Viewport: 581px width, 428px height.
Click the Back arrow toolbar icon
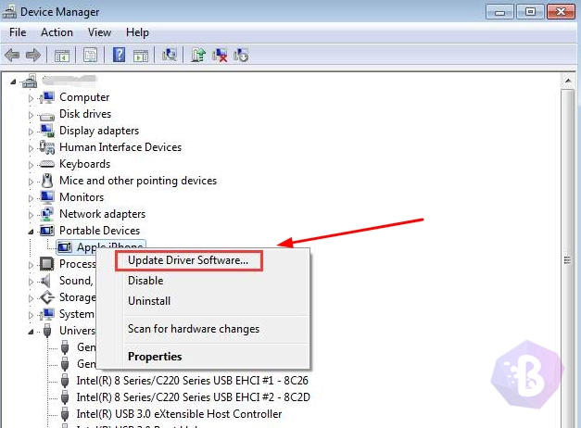pos(12,55)
